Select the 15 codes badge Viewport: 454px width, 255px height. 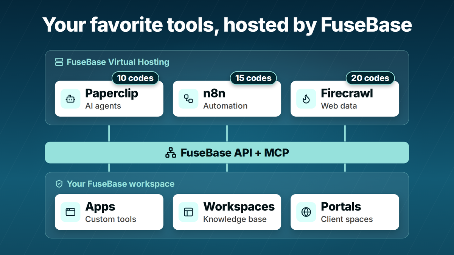point(253,78)
